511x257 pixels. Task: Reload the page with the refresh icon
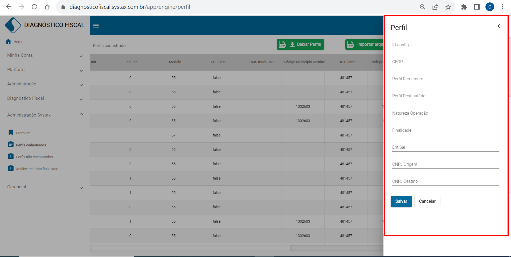(34, 7)
